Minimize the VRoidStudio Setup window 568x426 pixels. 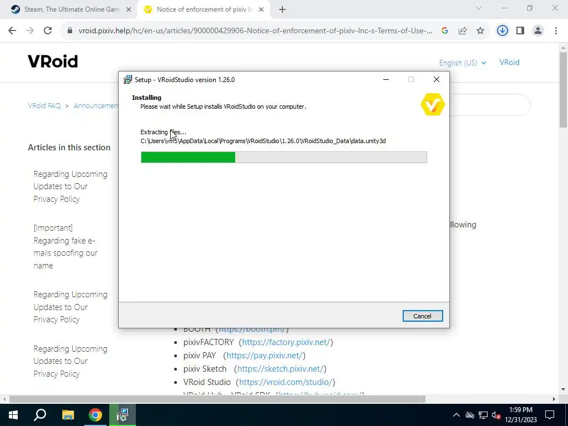click(386, 80)
